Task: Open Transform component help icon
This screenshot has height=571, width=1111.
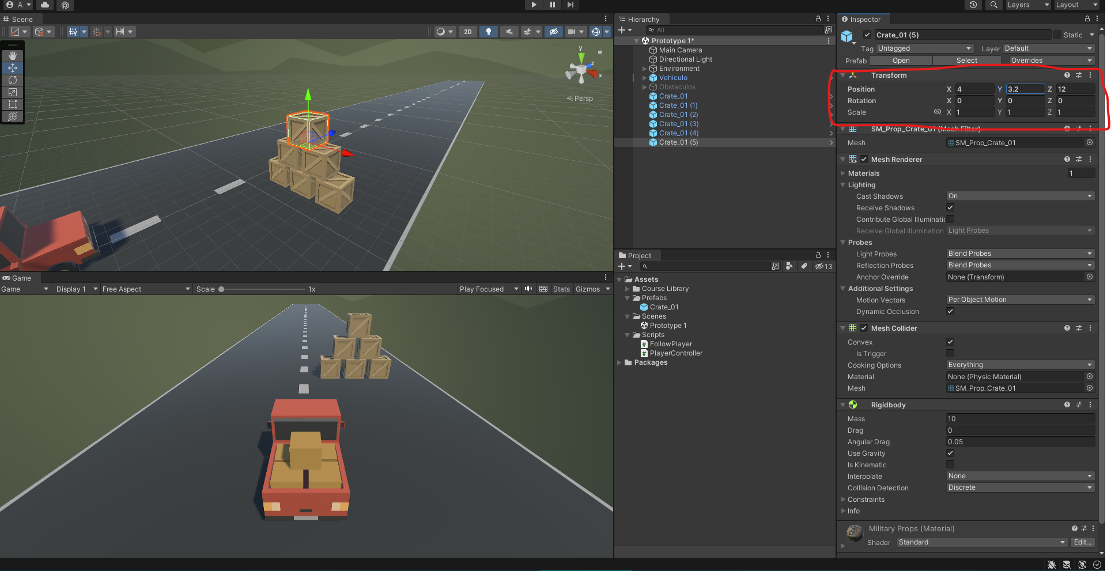Action: (x=1067, y=75)
